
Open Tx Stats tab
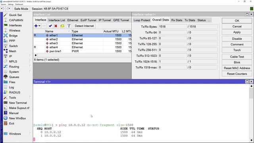point(190,20)
